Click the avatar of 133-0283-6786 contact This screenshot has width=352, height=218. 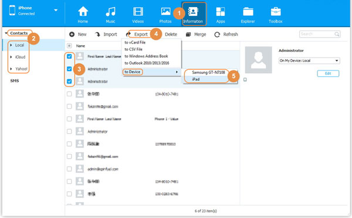click(x=80, y=194)
